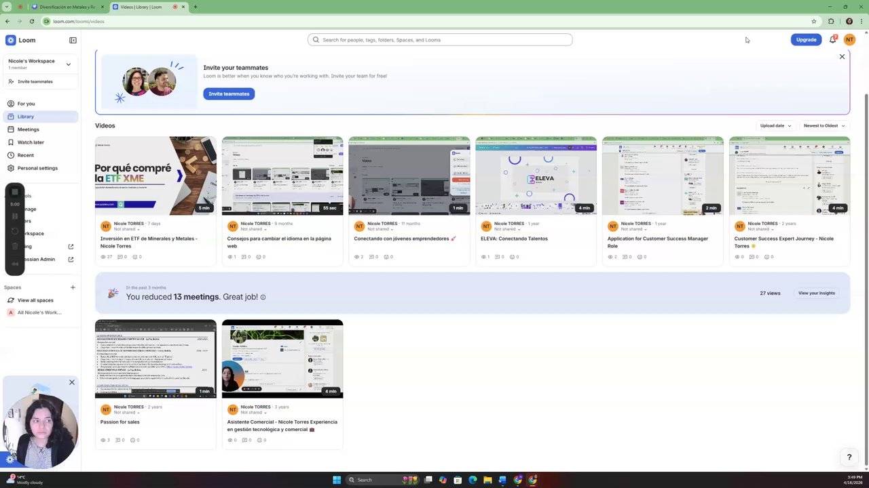The image size is (869, 488).
Task: Open the Upload date sort dropdown
Action: [x=775, y=125]
